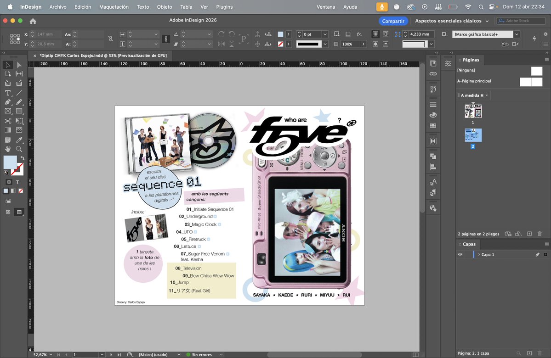The image size is (551, 358).
Task: Open the Tabla menu
Action: (186, 7)
